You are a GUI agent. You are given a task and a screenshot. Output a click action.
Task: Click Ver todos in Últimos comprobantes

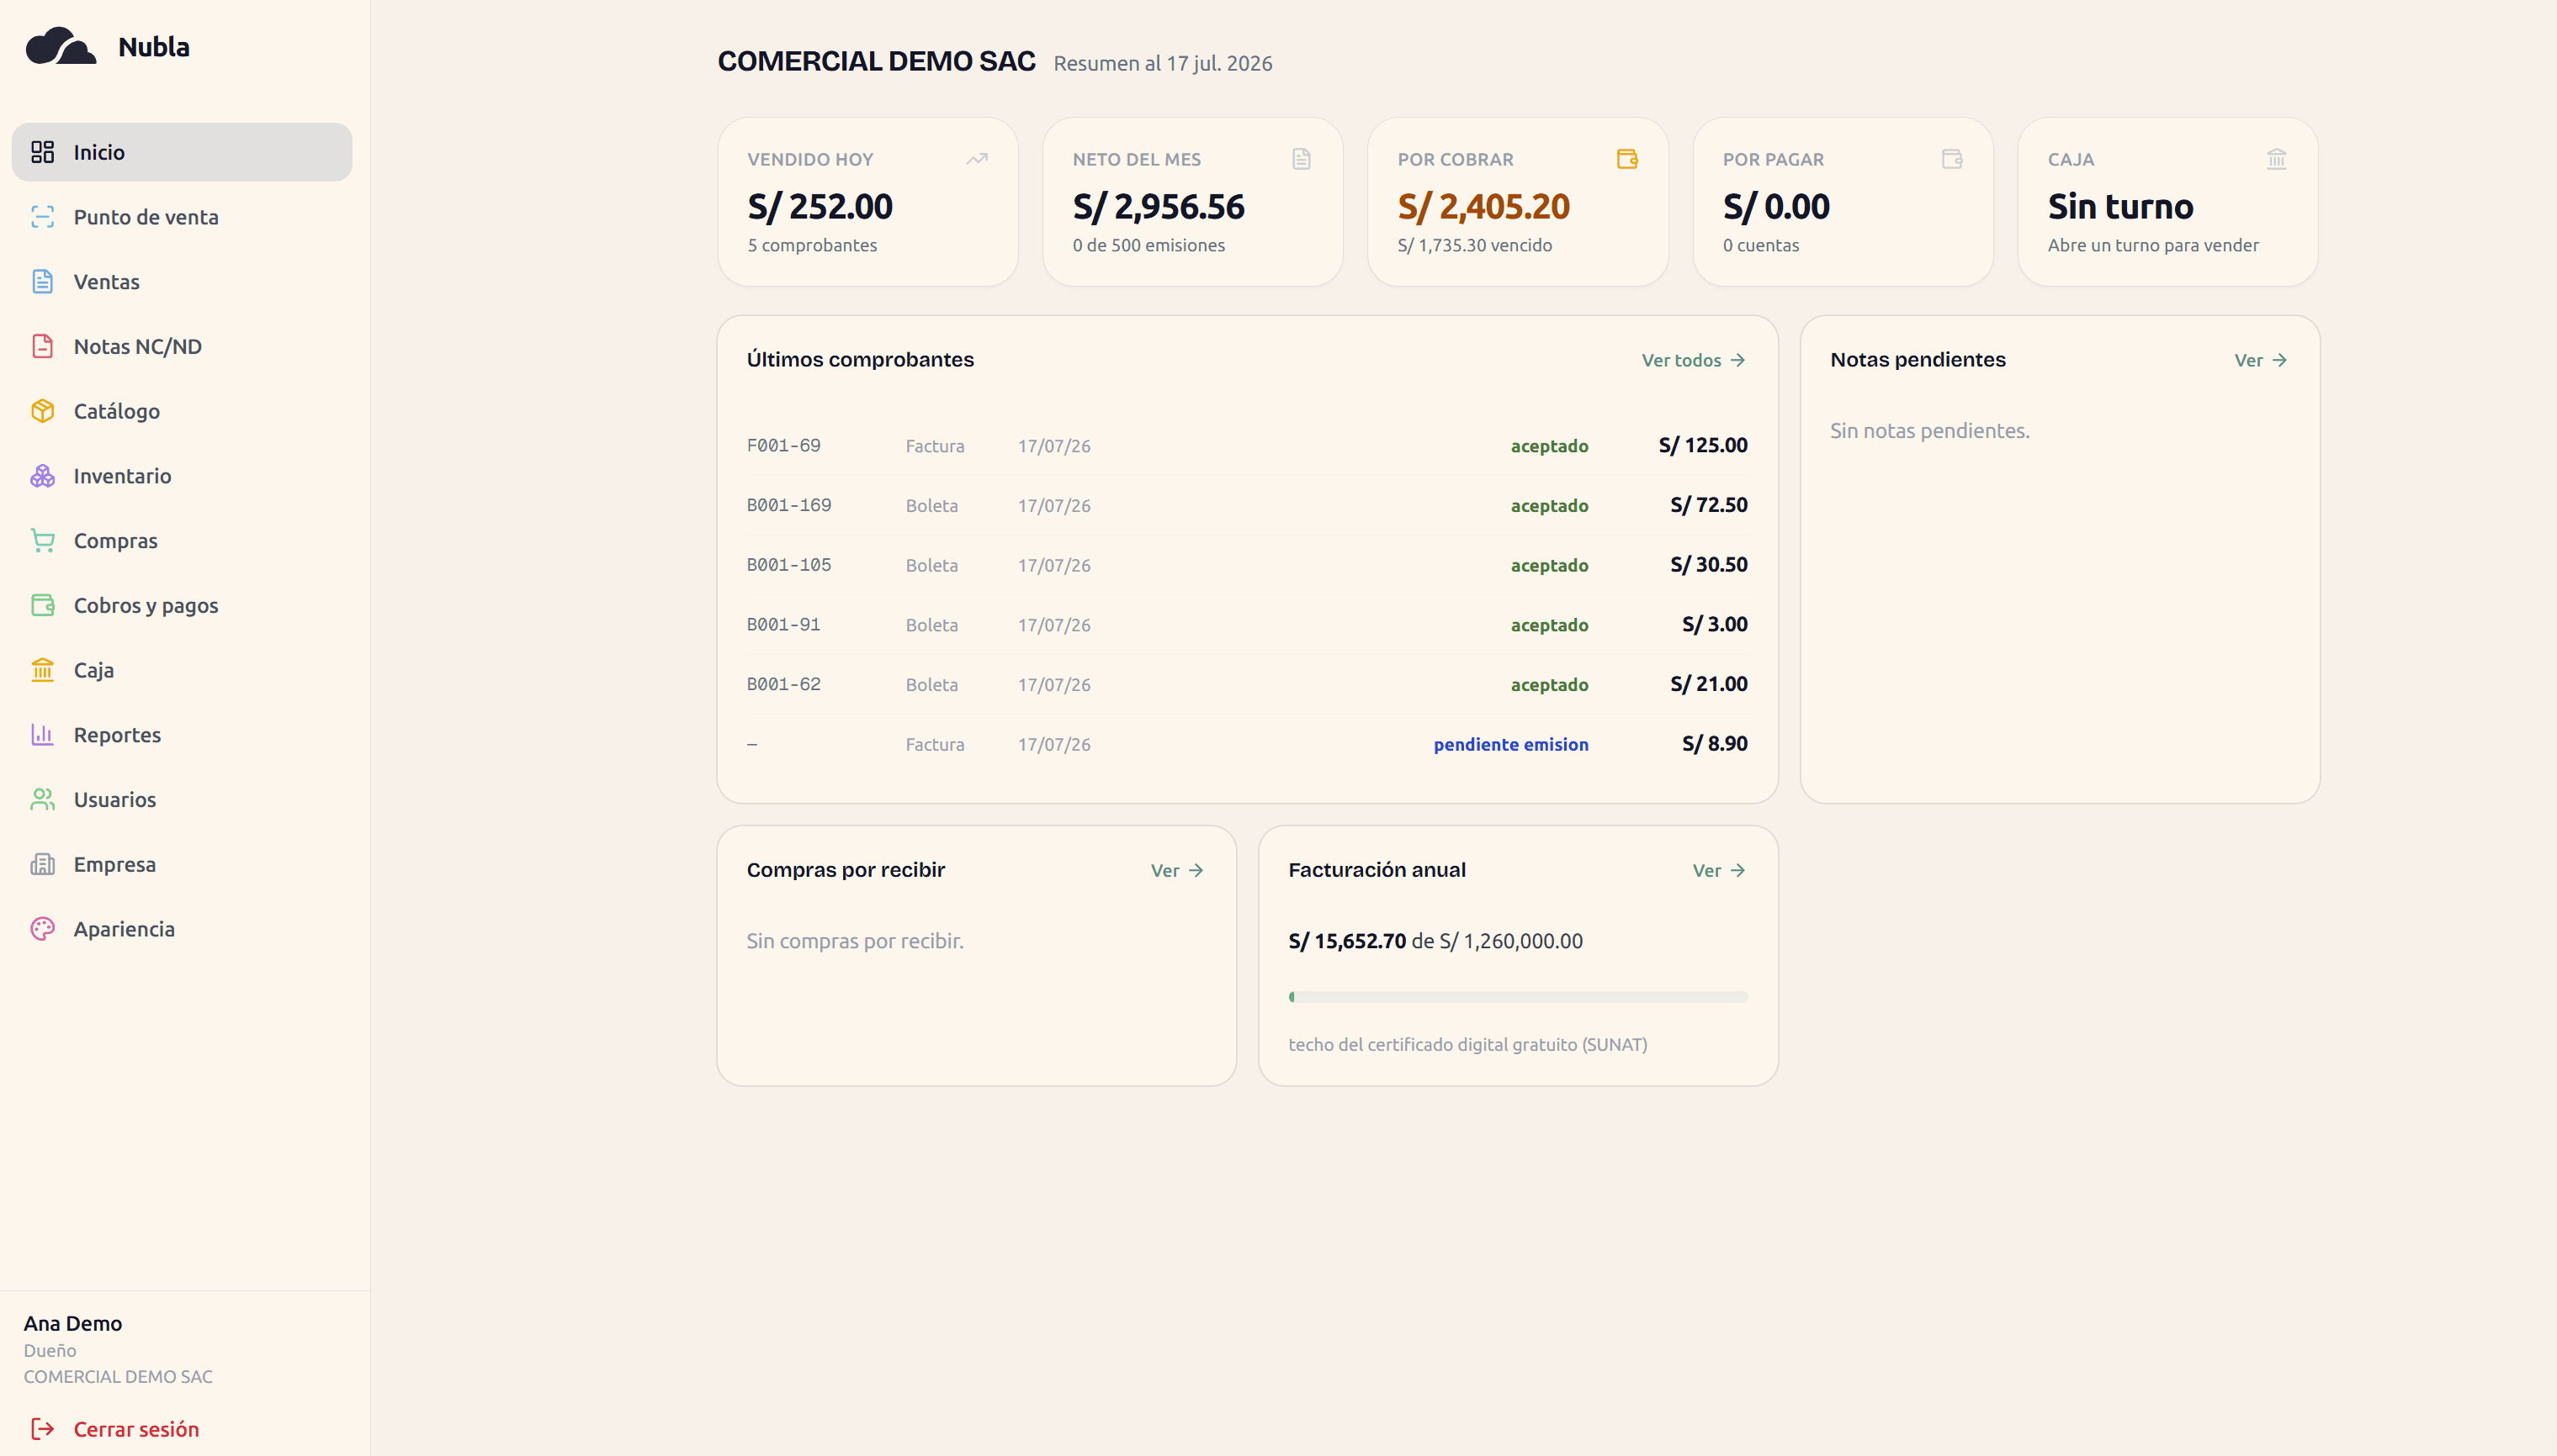[1694, 360]
